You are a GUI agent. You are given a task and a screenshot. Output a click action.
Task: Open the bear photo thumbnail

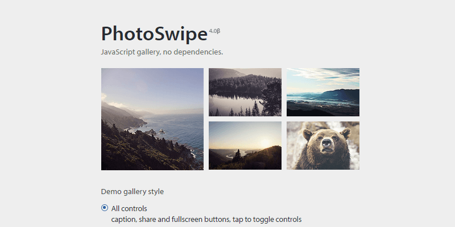click(322, 145)
